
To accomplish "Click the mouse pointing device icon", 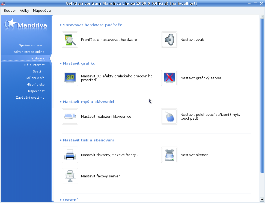I will pos(169,116).
